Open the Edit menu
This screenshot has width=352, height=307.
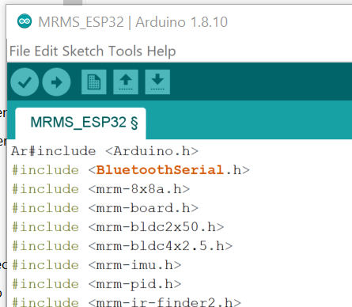[46, 51]
